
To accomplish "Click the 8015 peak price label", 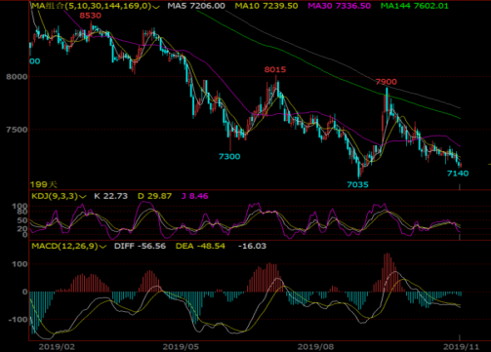I will click(275, 69).
